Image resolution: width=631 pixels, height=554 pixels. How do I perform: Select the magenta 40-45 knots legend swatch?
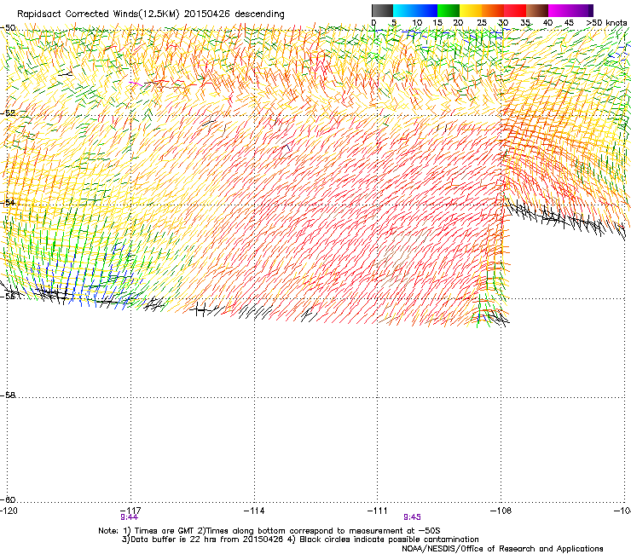coord(559,10)
